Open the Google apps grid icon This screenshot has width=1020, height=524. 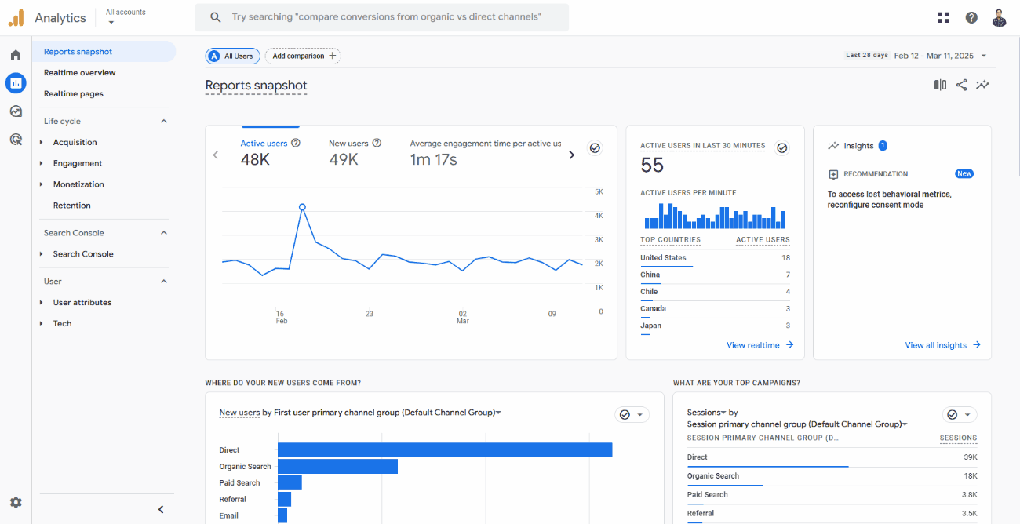click(943, 17)
